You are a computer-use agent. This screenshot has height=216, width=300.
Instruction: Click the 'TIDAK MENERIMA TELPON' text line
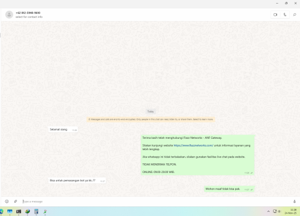coord(159,165)
